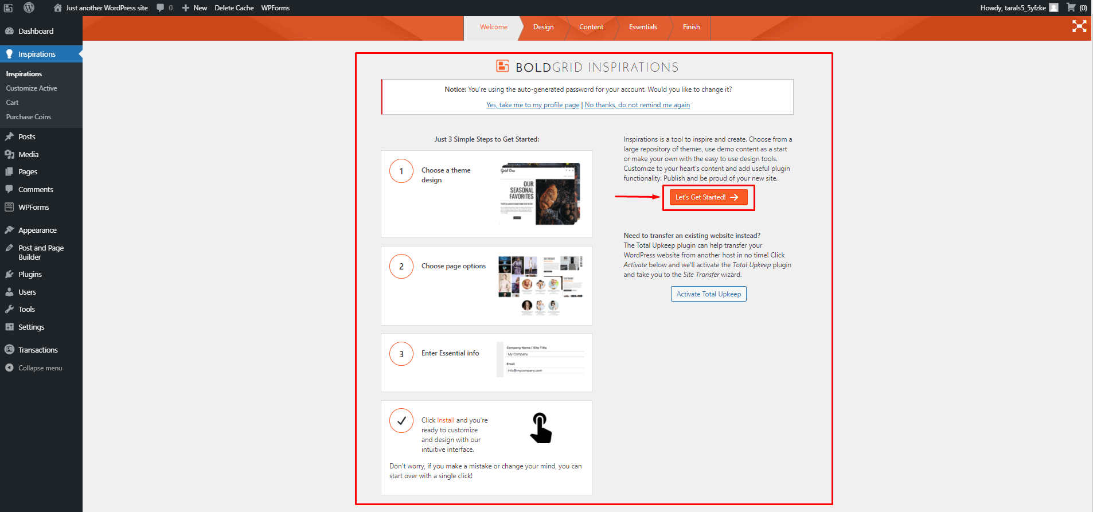Click the Dashboard gauge icon
Screen dimensions: 1093x512
[x=9, y=31]
